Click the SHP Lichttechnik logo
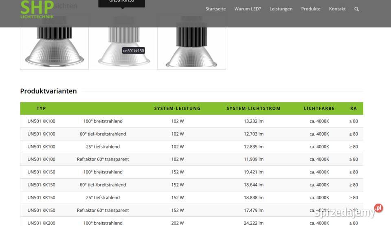The height and width of the screenshot is (226, 391). pyautogui.click(x=37, y=9)
